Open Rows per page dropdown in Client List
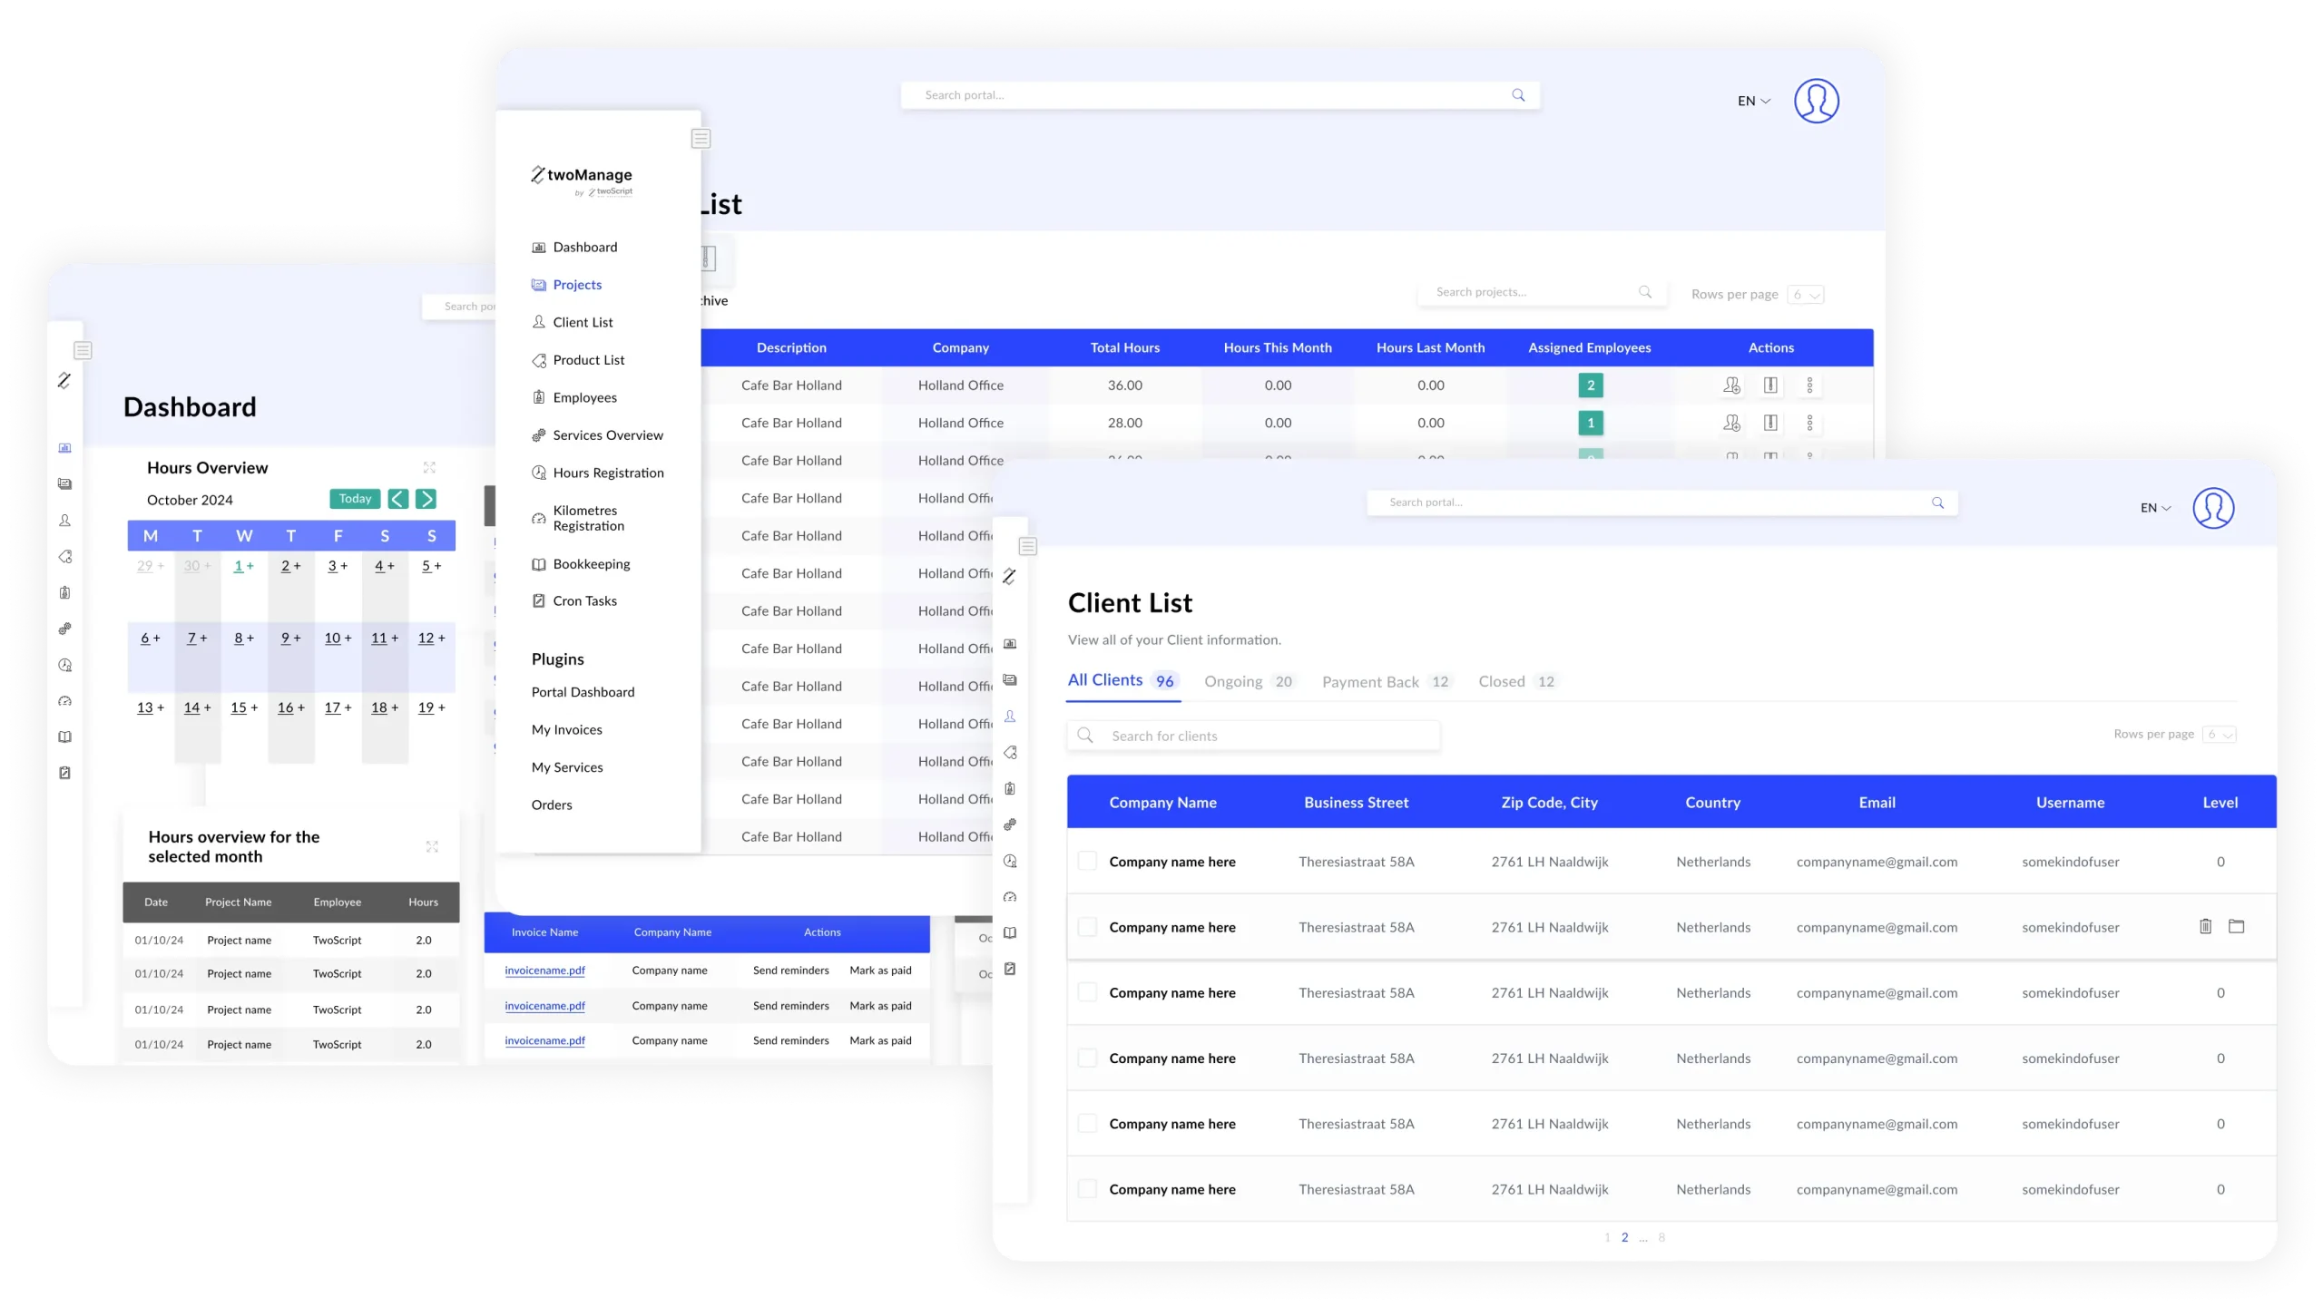This screenshot has width=2323, height=1307. [x=2219, y=734]
